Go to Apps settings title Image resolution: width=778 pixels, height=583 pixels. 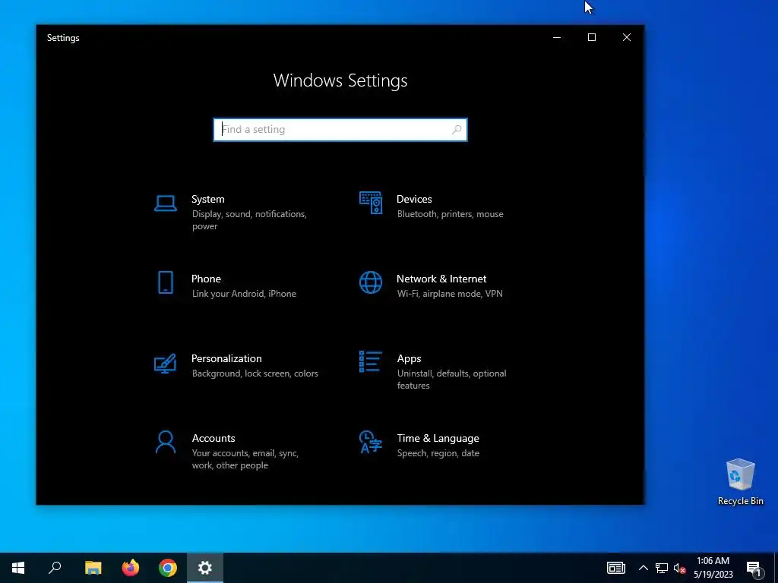pos(410,358)
